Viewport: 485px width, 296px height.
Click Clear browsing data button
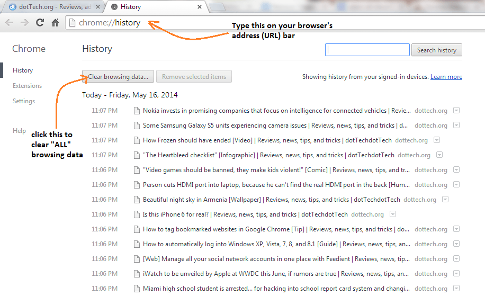118,76
